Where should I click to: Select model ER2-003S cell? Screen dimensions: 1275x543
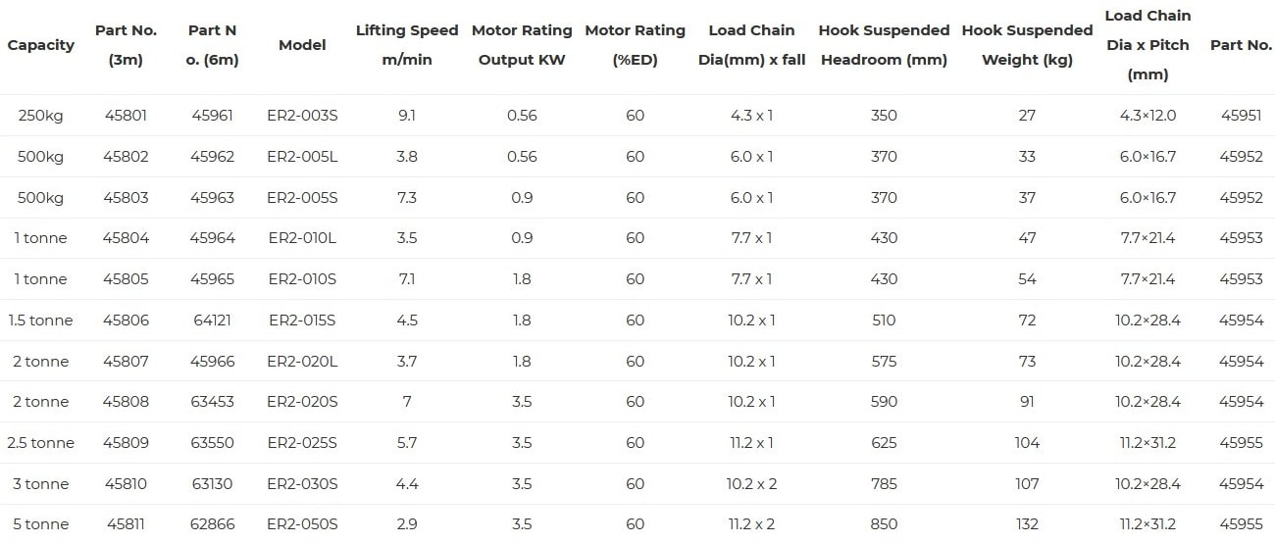302,116
